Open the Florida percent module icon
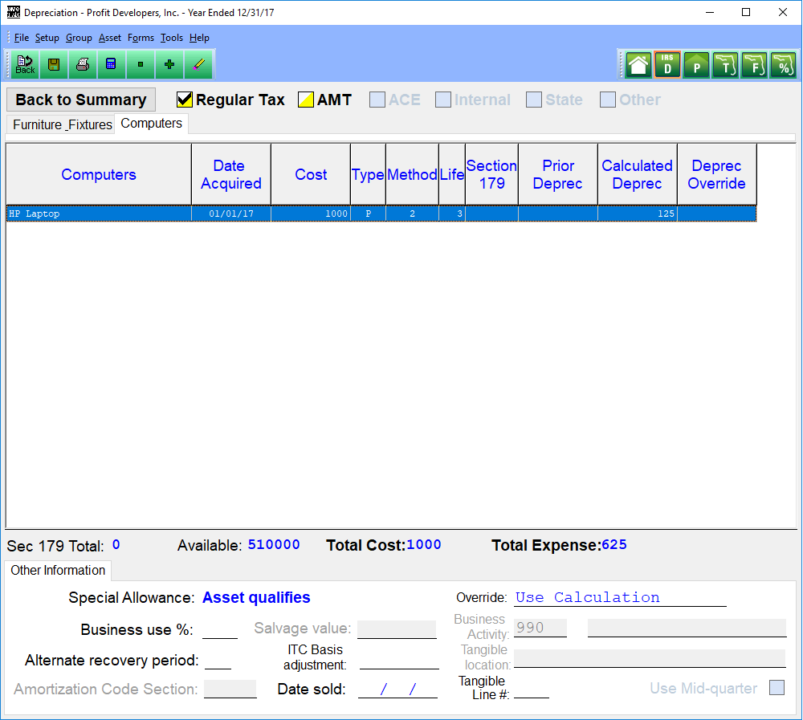The width and height of the screenshot is (803, 720). coord(783,65)
